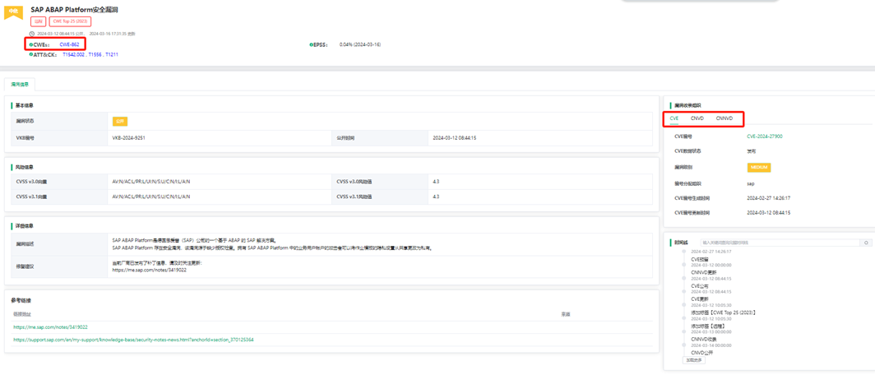Click the yellow vulnerability status badge
The image size is (875, 375).
(x=120, y=121)
